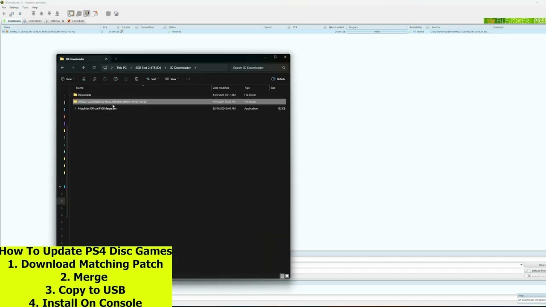Close the JD Downloader Explorer tab
Image resolution: width=546 pixels, height=307 pixels.
106,59
